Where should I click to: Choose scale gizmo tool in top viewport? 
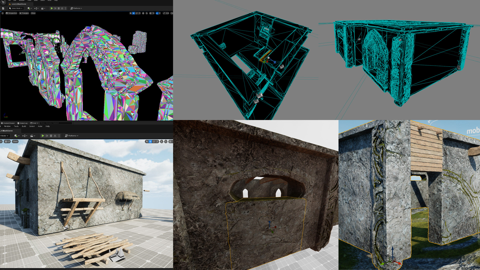(139, 13)
